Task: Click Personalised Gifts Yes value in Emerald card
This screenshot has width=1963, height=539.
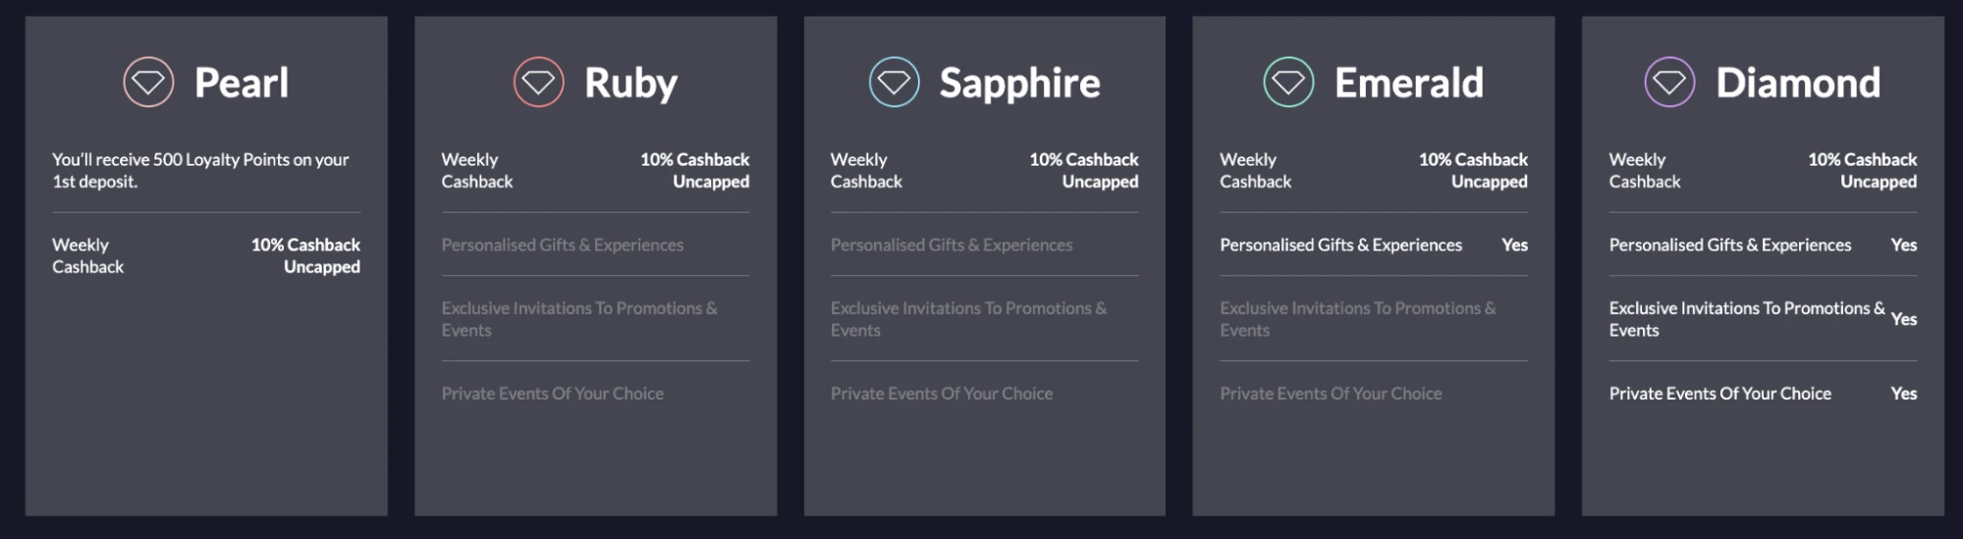Action: click(x=1514, y=244)
